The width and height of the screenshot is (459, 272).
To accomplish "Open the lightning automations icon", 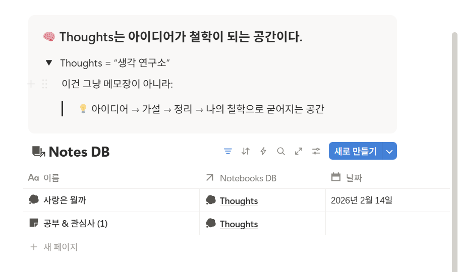I will pos(263,151).
